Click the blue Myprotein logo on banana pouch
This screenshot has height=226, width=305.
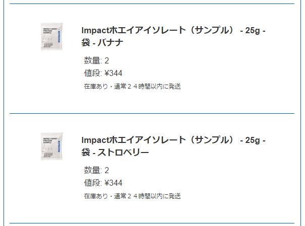(59, 37)
